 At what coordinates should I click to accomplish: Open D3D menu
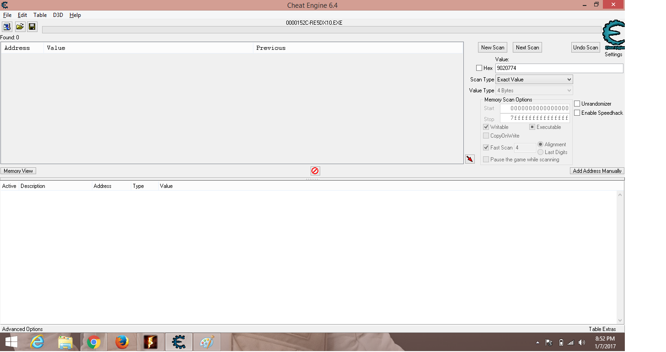tap(58, 15)
